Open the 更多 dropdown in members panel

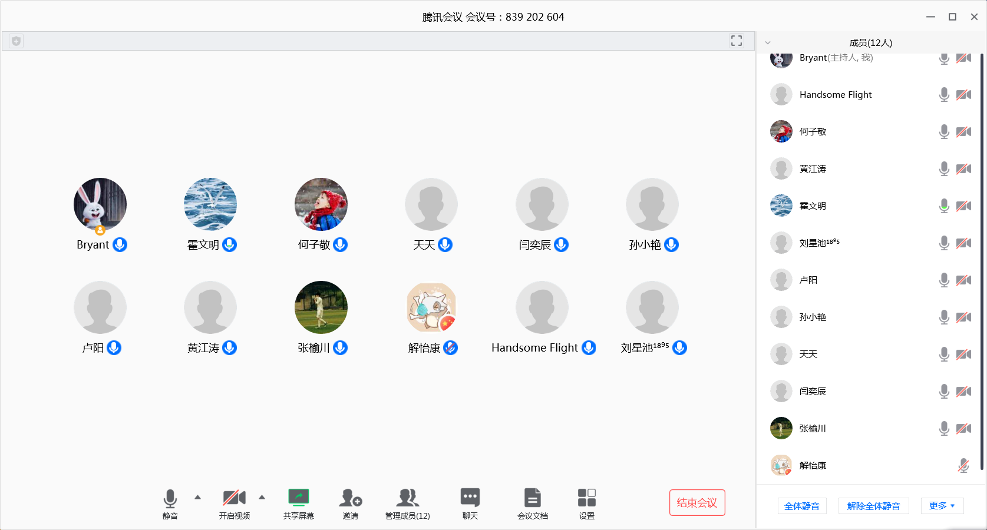tap(942, 506)
